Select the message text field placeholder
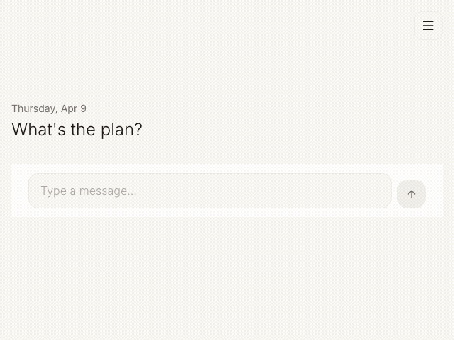This screenshot has width=454, height=340. tap(89, 191)
